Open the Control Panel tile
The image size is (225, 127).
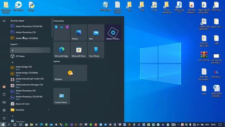62,96
